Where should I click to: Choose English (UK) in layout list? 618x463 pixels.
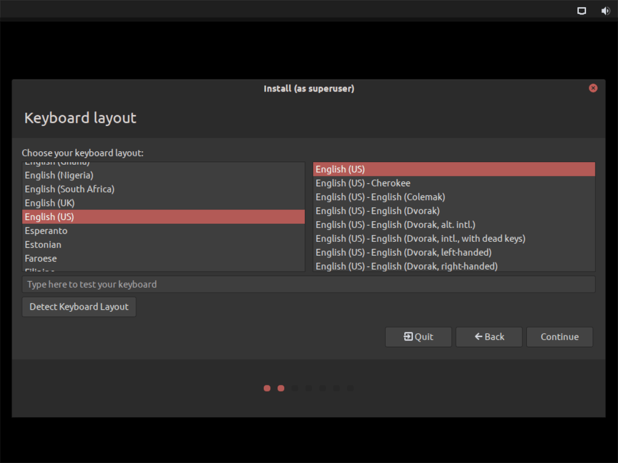tap(50, 203)
